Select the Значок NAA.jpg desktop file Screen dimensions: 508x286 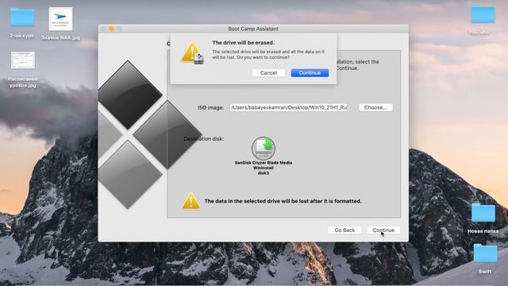tap(60, 19)
